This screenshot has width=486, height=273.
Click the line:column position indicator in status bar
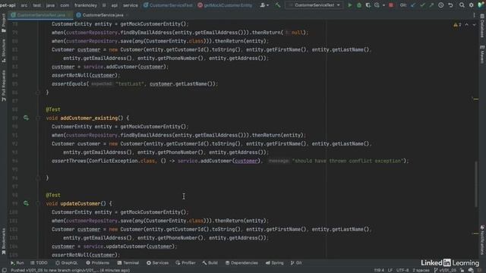(x=379, y=270)
